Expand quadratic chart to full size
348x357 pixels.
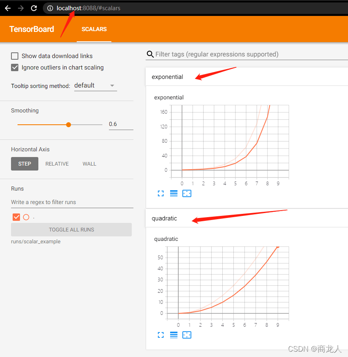pos(161,335)
